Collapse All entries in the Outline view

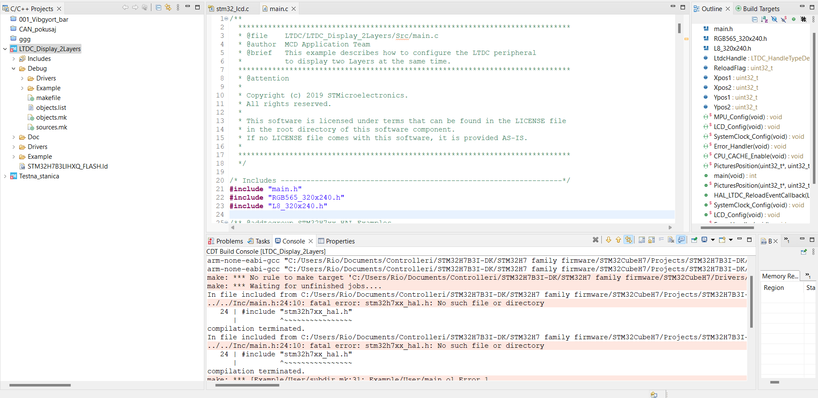(x=756, y=20)
